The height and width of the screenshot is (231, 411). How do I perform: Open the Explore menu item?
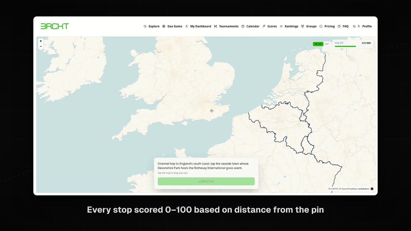tap(154, 26)
